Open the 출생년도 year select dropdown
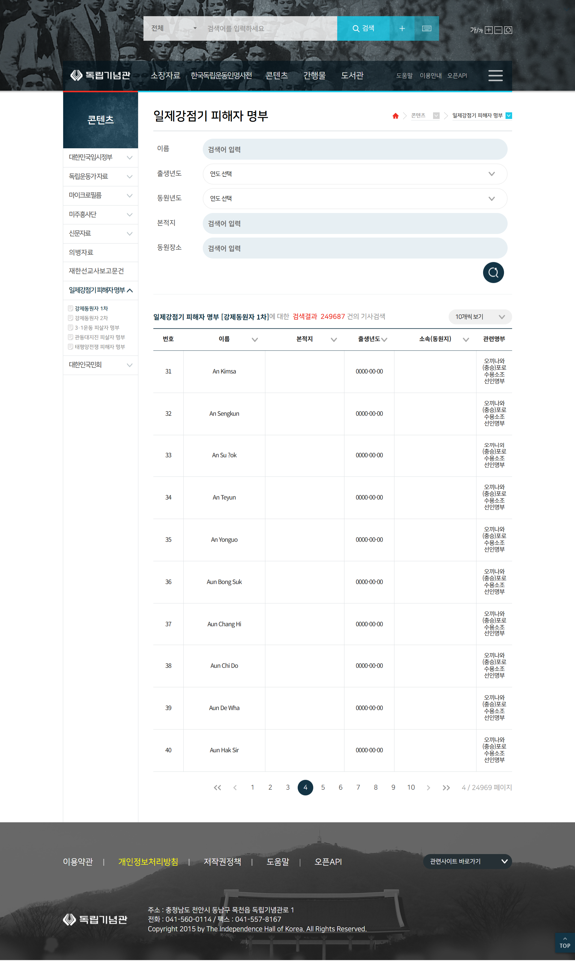 (x=355, y=174)
